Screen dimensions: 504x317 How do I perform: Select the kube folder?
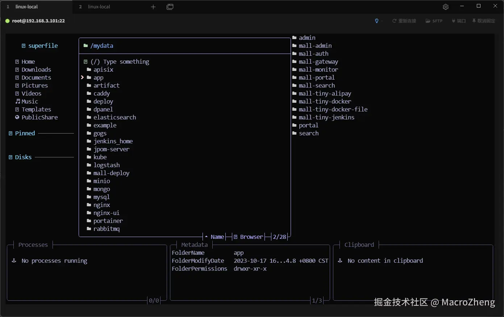pyautogui.click(x=100, y=157)
